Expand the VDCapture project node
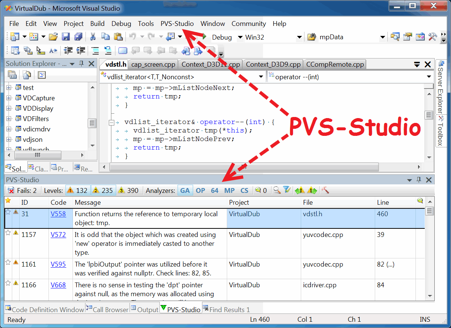 coord(9,98)
